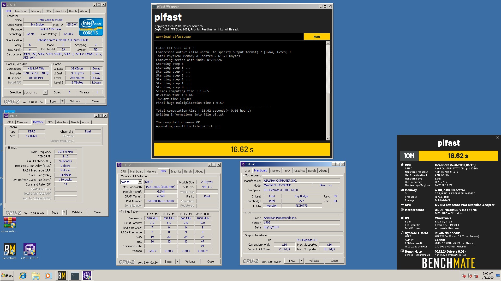The width and height of the screenshot is (501, 281).
Task: Click the yellow RUN button in pifast
Action: [317, 37]
